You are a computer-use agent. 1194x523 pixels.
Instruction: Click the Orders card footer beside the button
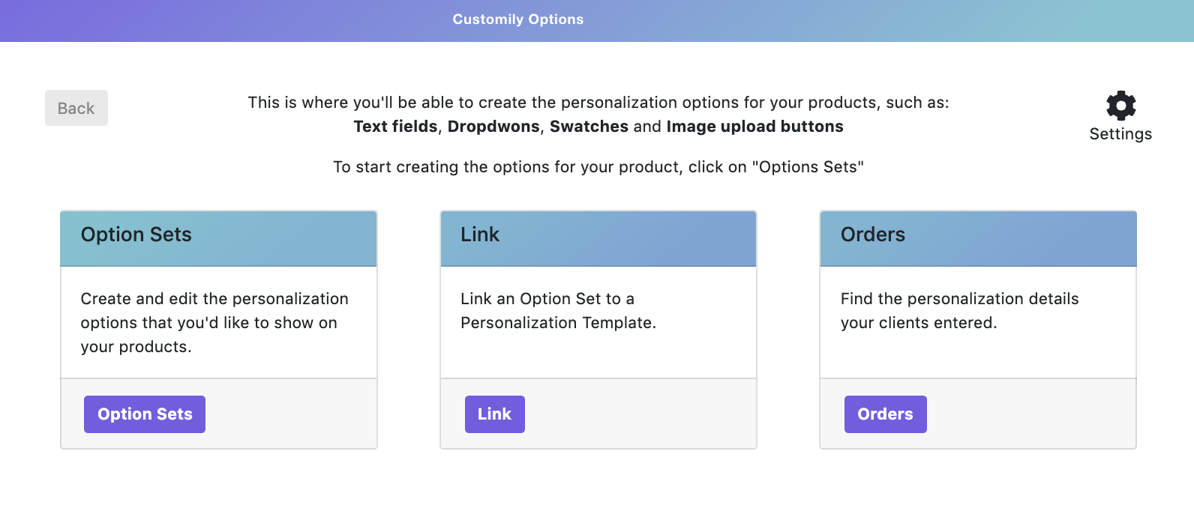coord(1035,414)
